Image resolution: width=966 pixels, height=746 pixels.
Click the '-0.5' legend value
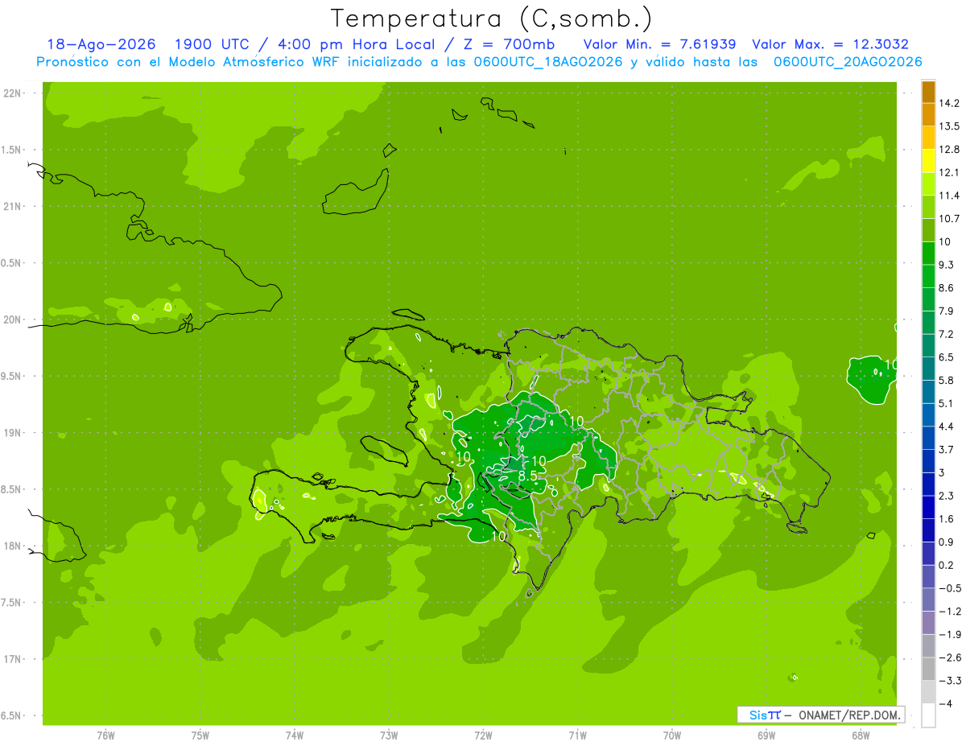[x=950, y=588]
